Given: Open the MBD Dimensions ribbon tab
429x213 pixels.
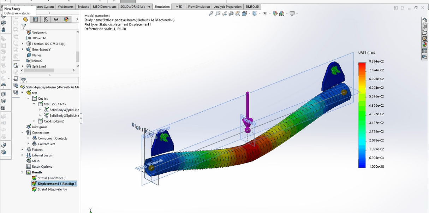Looking at the screenshot, I should click(105, 6).
